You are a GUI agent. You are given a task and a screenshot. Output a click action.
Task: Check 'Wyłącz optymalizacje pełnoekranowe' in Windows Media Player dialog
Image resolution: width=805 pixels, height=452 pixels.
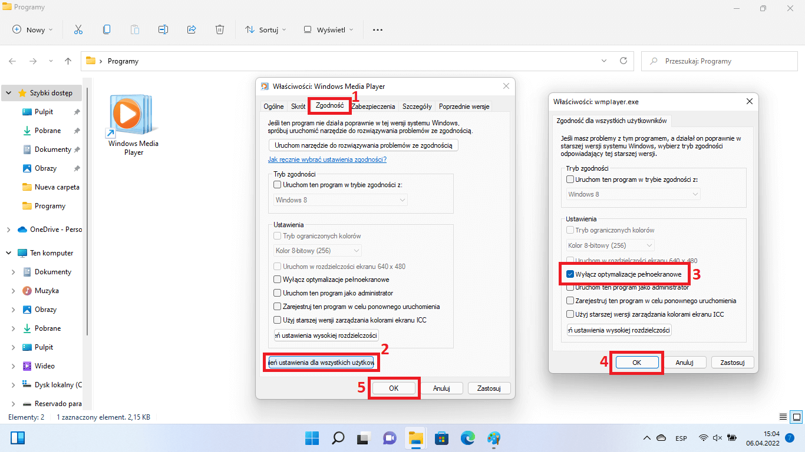coord(278,280)
